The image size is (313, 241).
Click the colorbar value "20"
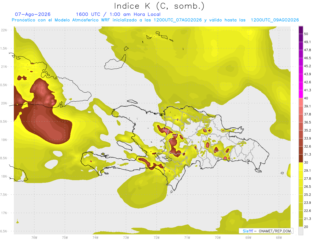tap(306, 227)
